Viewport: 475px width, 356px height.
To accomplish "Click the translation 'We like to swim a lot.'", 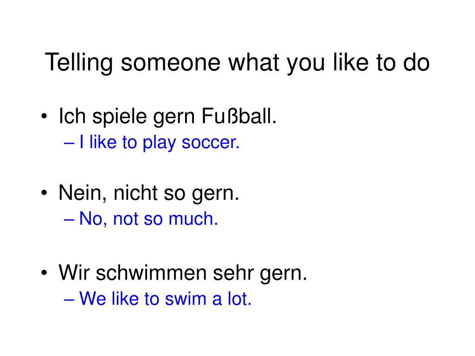I will click(166, 299).
